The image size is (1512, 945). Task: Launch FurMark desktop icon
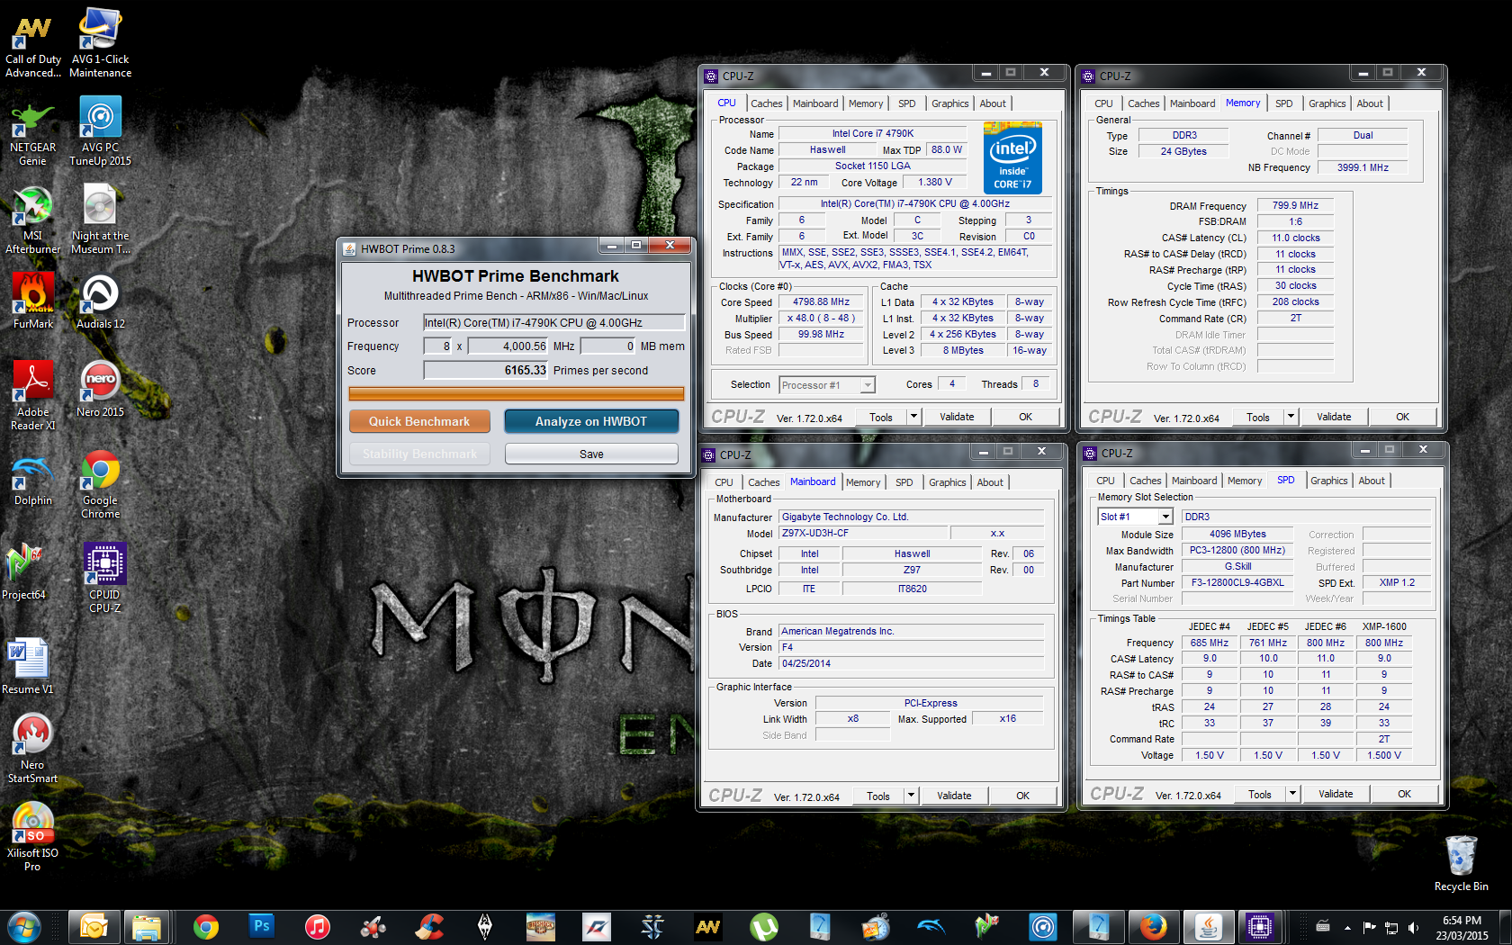pos(32,301)
